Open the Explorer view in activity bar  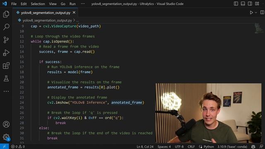point(6,14)
